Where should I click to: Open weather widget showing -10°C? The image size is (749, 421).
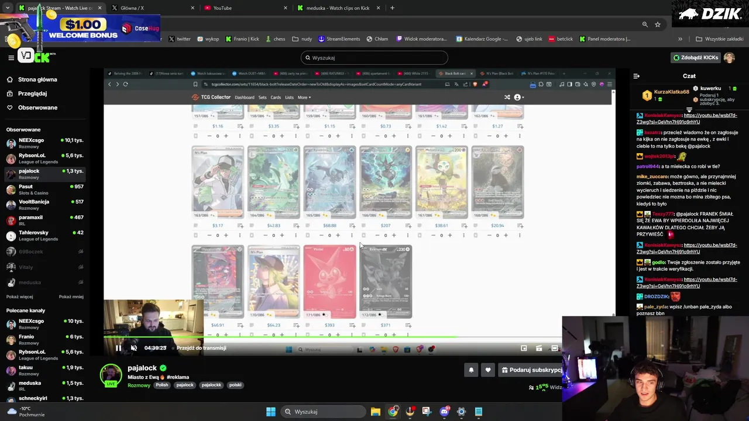point(25,412)
